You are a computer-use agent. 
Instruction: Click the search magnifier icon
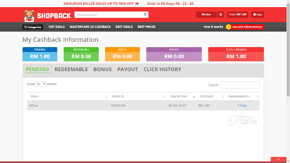[145, 14]
